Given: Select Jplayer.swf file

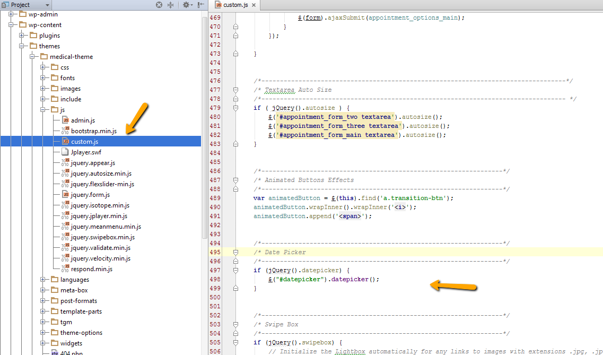Looking at the screenshot, I should pos(86,152).
